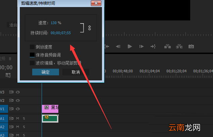Screen dimensions: 213x137
Task: Toggle the speed/duration link chain icon
Action: coord(89,28)
